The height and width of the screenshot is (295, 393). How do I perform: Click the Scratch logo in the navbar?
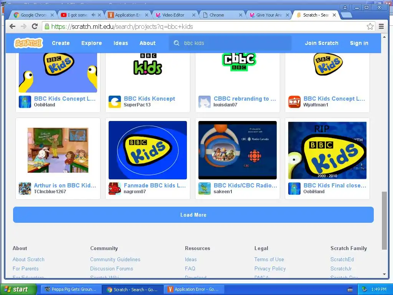point(28,43)
